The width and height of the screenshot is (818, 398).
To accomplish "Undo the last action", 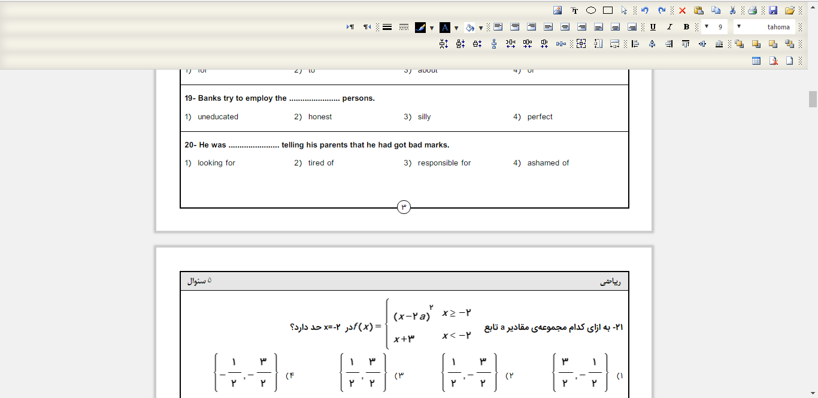I will pyautogui.click(x=645, y=10).
